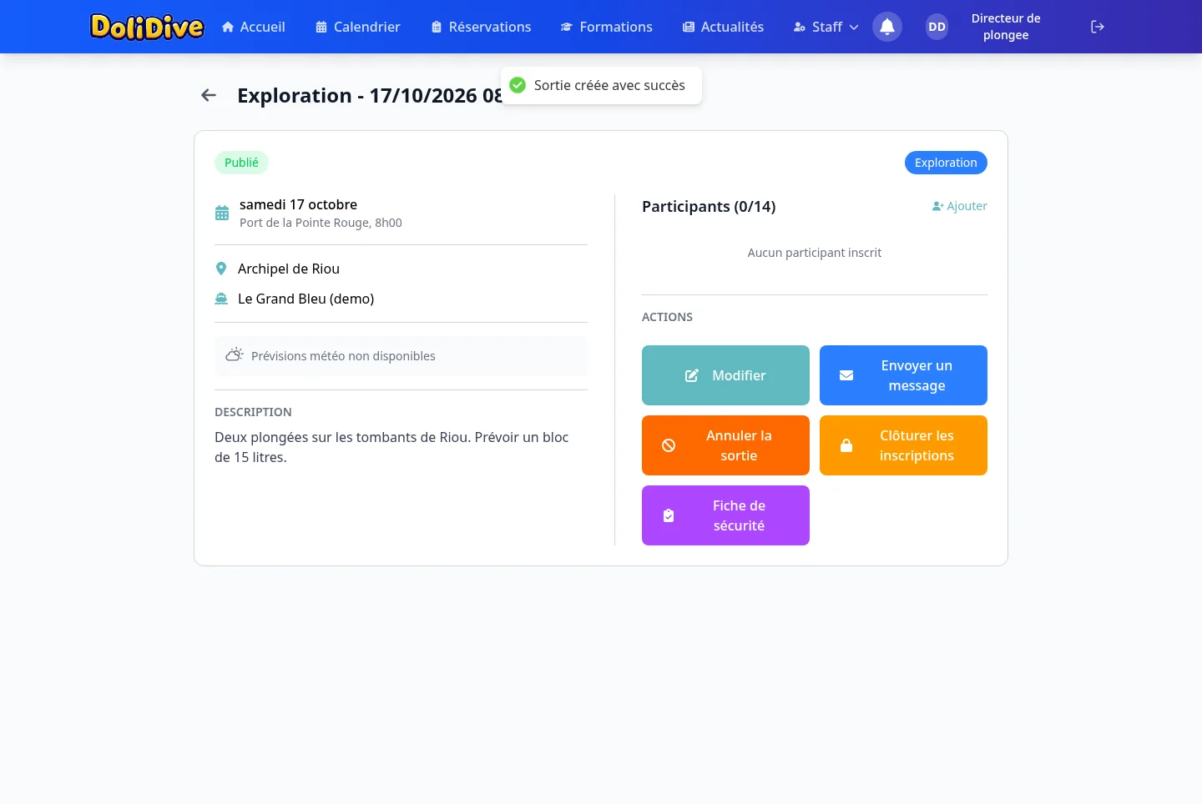Open the Fiche de sécurité
The image size is (1202, 804).
tap(725, 515)
